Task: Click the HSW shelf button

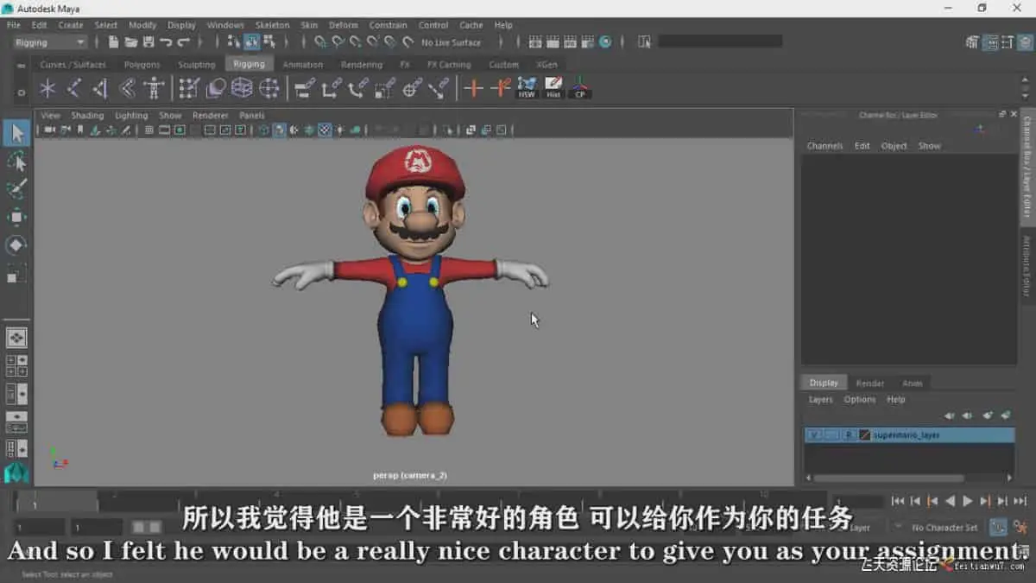Action: click(527, 88)
